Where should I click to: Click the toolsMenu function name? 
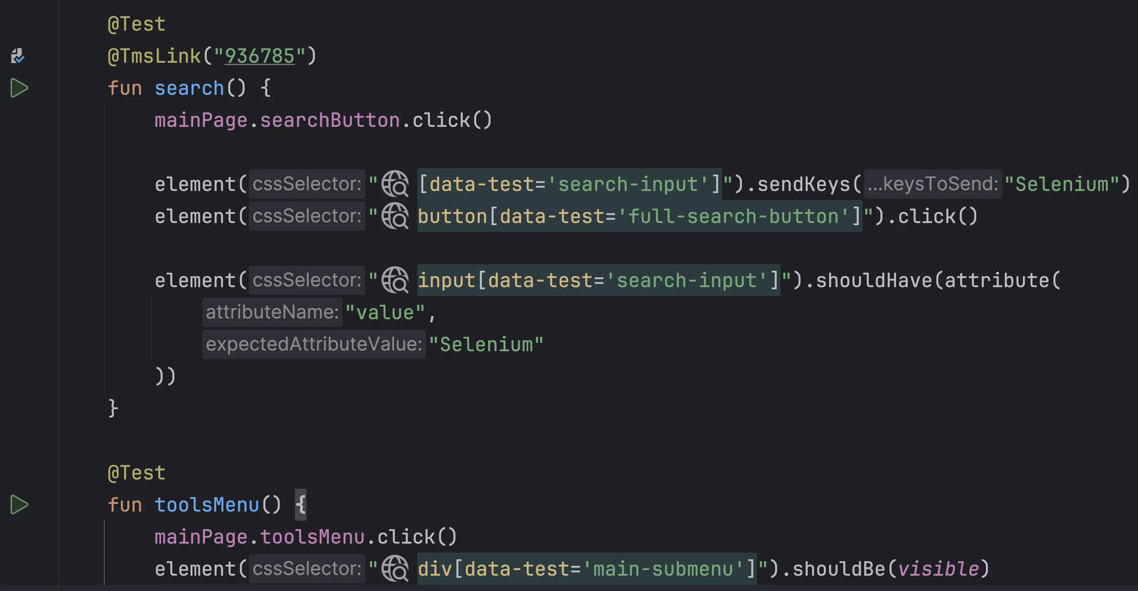pyautogui.click(x=207, y=505)
